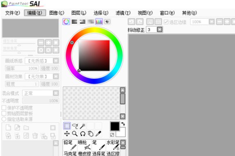Choose the 铅笔 pencil brush
Image resolution: width=235 pixels, height=156 pixels.
point(70,145)
